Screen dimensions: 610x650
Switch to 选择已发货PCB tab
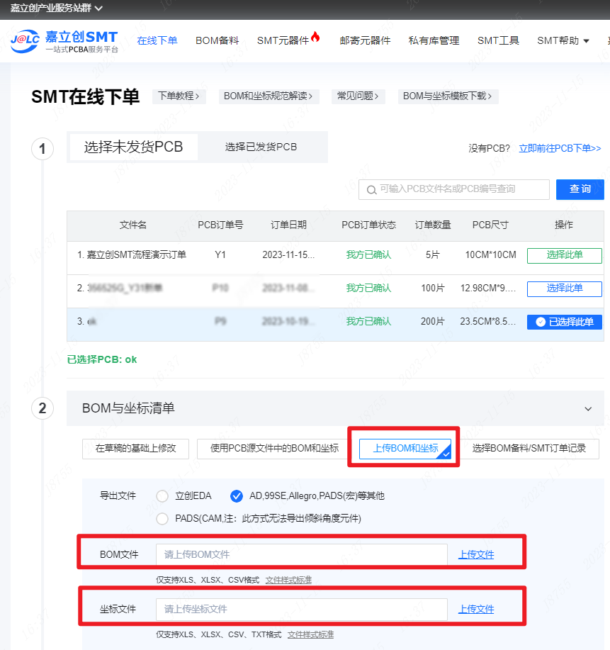click(261, 147)
